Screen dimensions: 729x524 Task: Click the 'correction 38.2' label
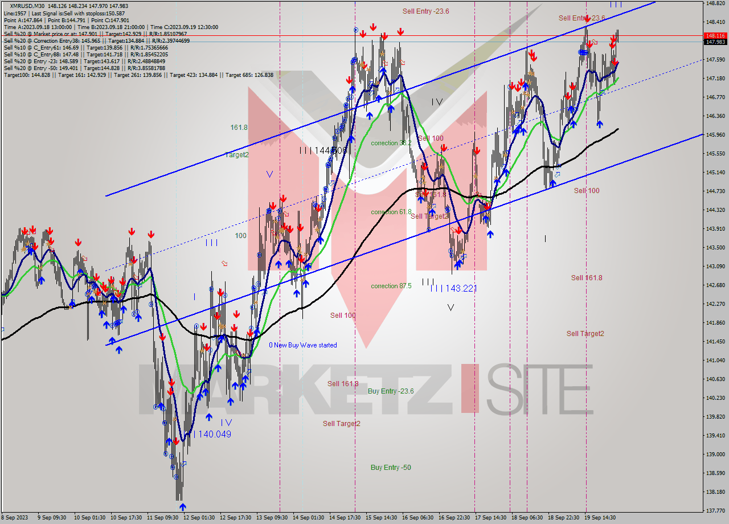(x=391, y=143)
